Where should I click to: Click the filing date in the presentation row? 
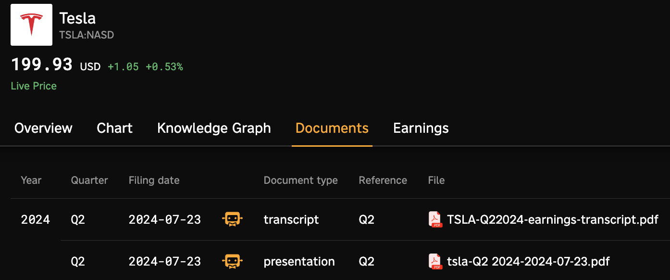tap(165, 262)
